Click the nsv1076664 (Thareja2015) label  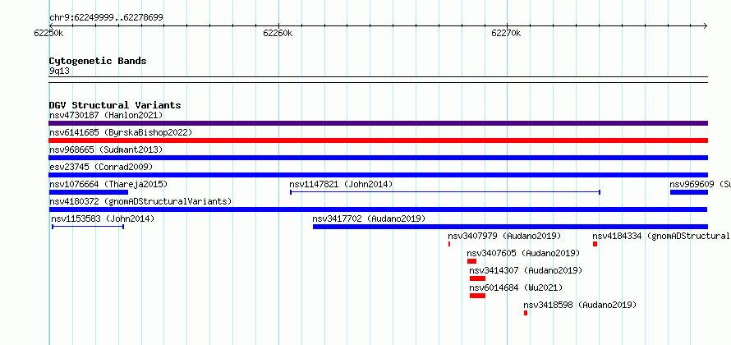pyautogui.click(x=108, y=184)
